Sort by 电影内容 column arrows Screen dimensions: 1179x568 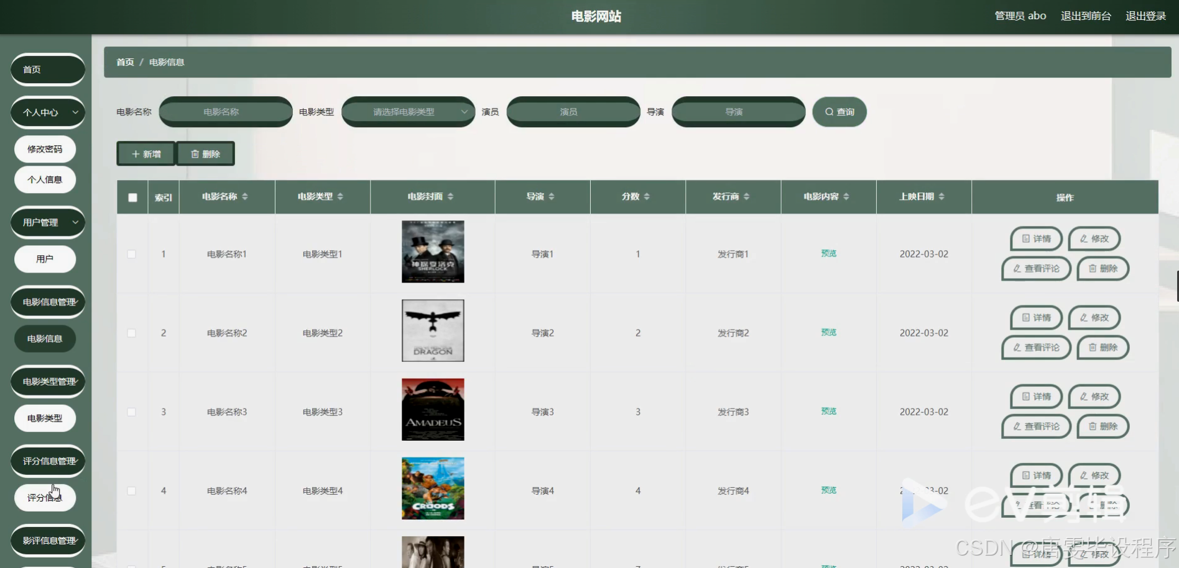846,197
